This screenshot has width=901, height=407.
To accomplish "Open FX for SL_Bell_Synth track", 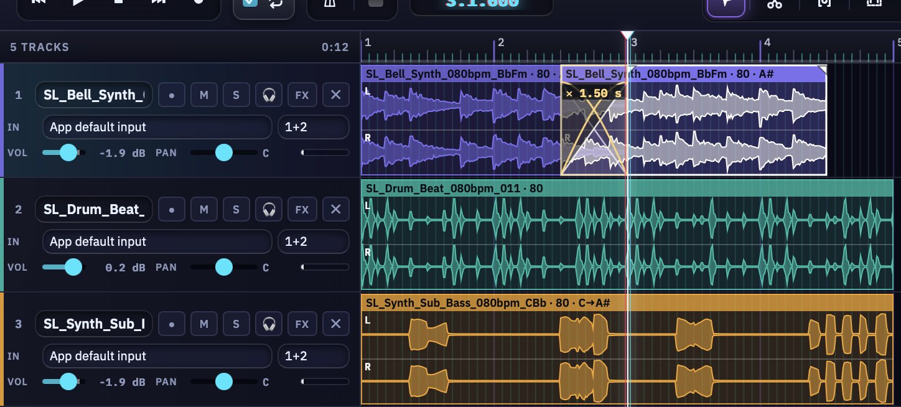I will [302, 95].
